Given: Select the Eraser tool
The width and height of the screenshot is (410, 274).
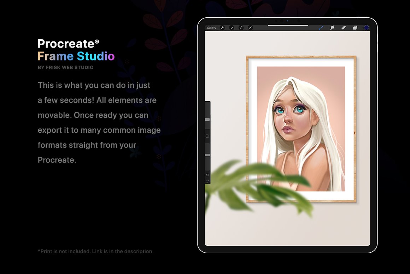Looking at the screenshot, I should (344, 28).
